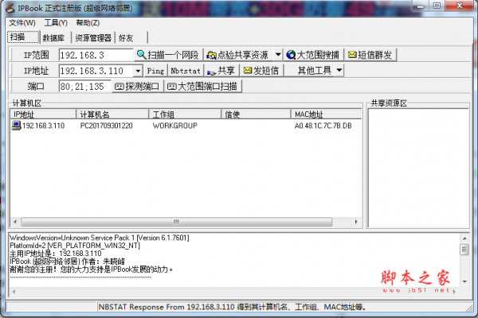The width and height of the screenshot is (478, 318).
Task: Click the Ping button
Action: pyautogui.click(x=156, y=71)
